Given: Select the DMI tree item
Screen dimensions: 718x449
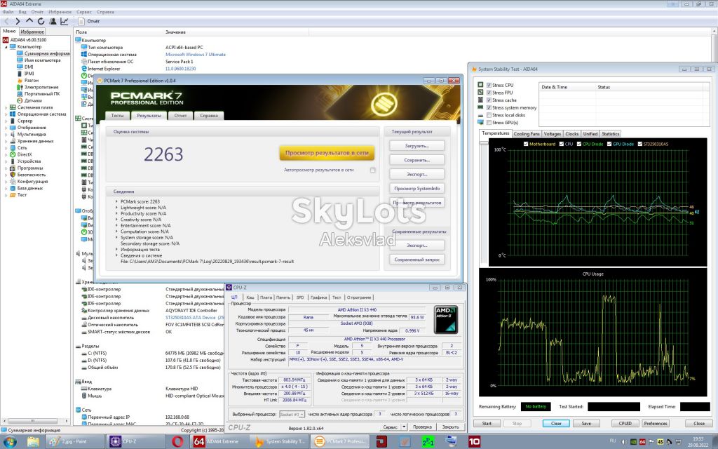Looking at the screenshot, I should 28,67.
